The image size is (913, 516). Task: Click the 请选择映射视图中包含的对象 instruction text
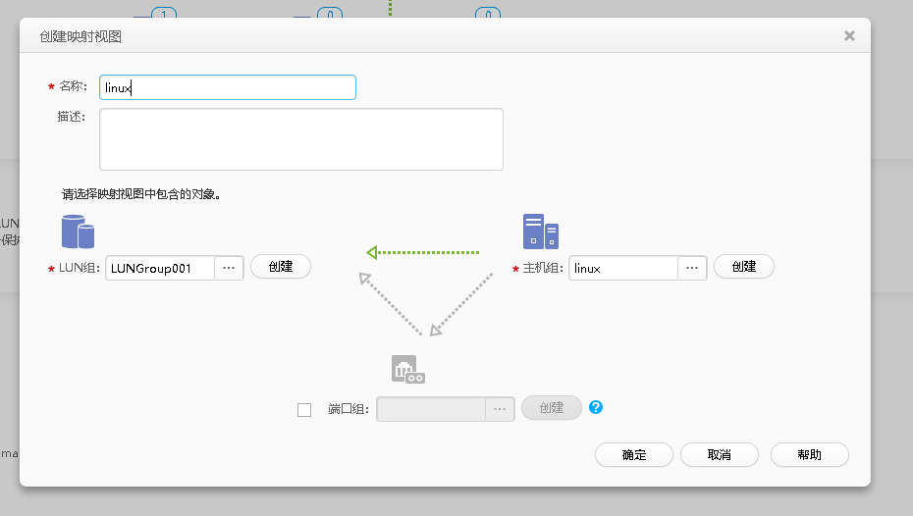(141, 194)
